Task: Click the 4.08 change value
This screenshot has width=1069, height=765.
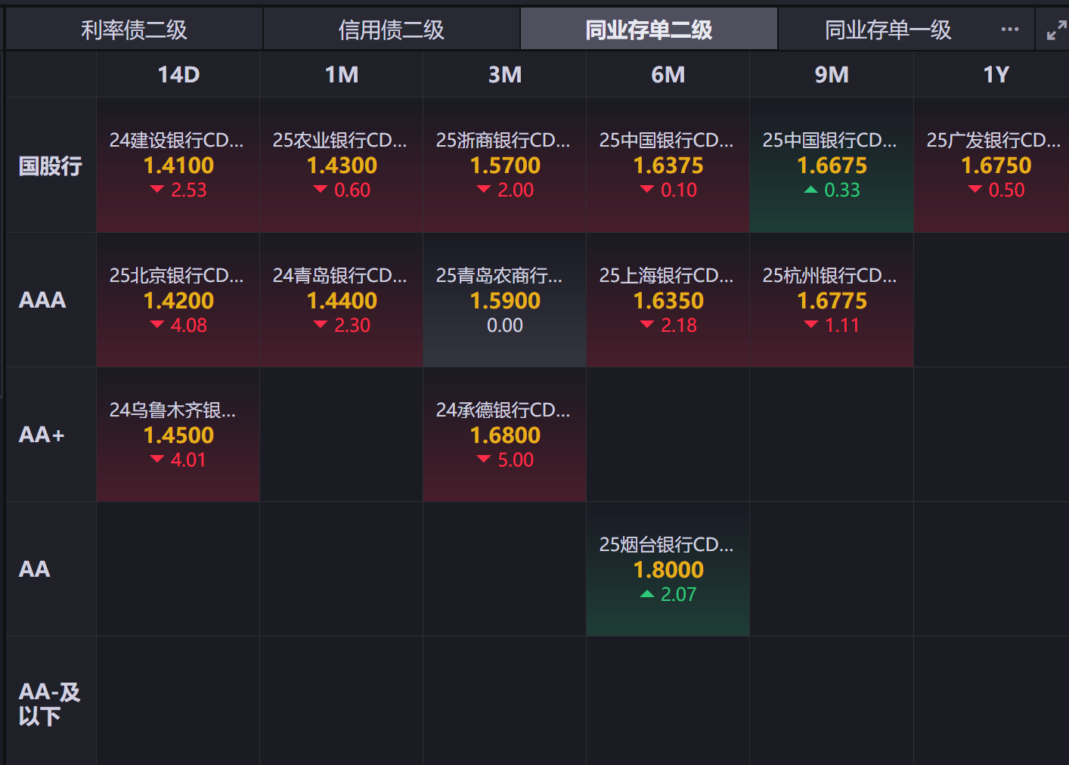Action: click(189, 325)
